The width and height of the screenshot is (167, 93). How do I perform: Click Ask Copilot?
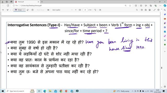click(56, 10)
